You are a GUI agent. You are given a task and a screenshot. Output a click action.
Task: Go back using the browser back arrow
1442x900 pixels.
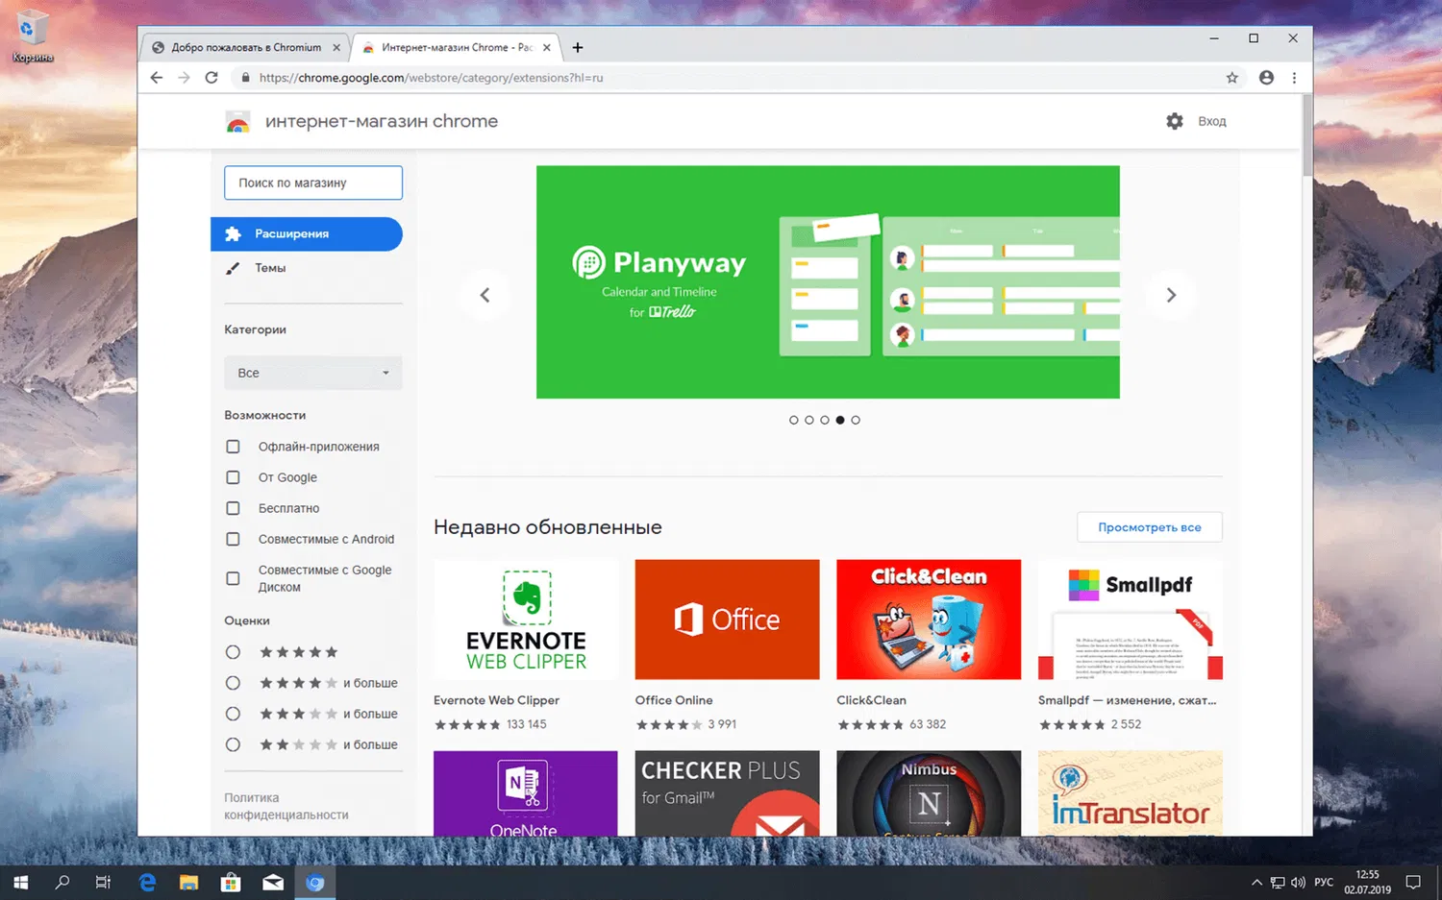(x=157, y=78)
